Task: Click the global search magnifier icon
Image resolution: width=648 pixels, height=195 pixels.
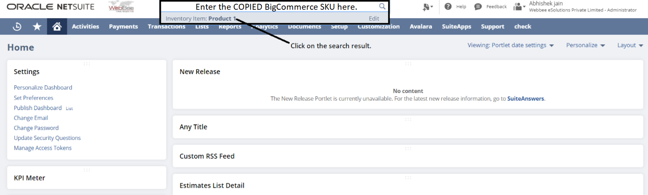Action: tap(382, 6)
